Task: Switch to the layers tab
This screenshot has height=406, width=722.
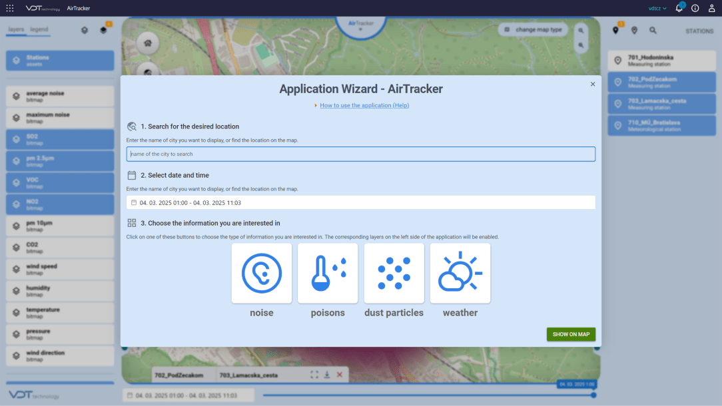Action: (16, 29)
